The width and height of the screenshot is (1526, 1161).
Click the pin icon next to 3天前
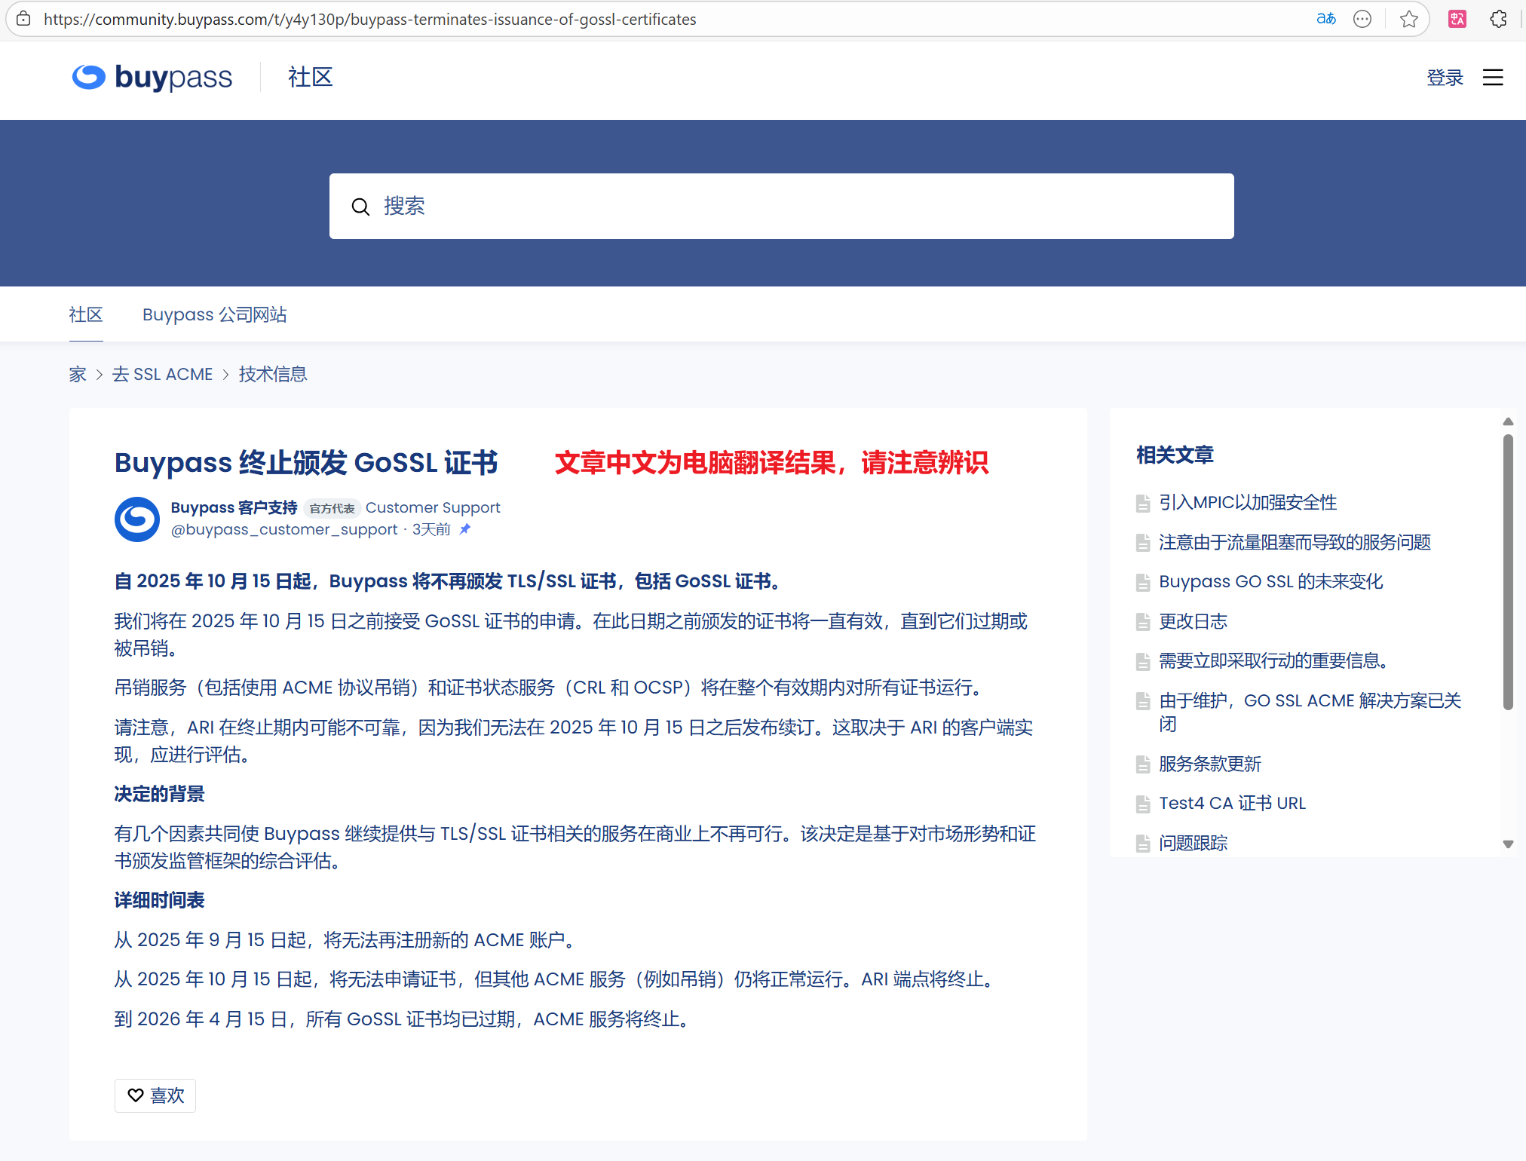(x=465, y=529)
